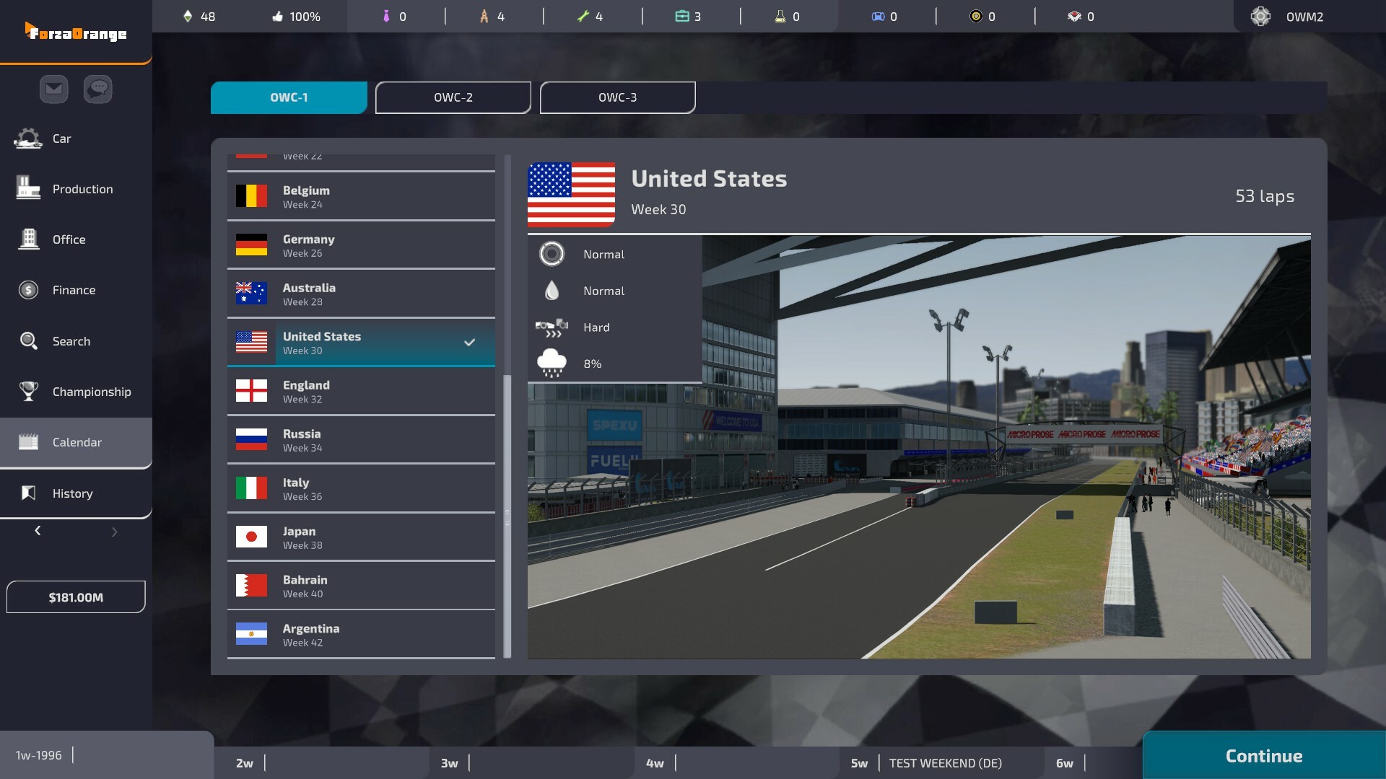
Task: Open the Finance panel
Action: (74, 290)
